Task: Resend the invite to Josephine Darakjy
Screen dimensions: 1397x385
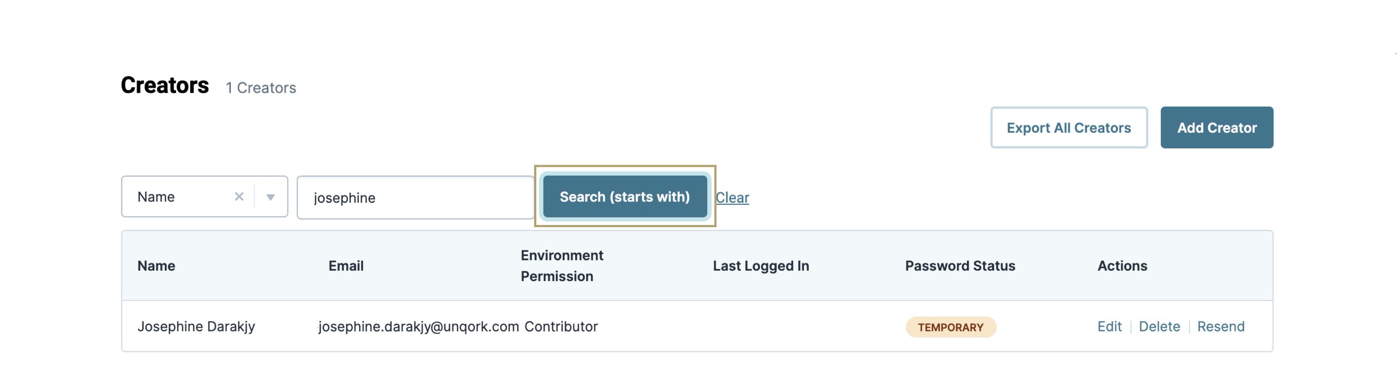Action: coord(1220,327)
